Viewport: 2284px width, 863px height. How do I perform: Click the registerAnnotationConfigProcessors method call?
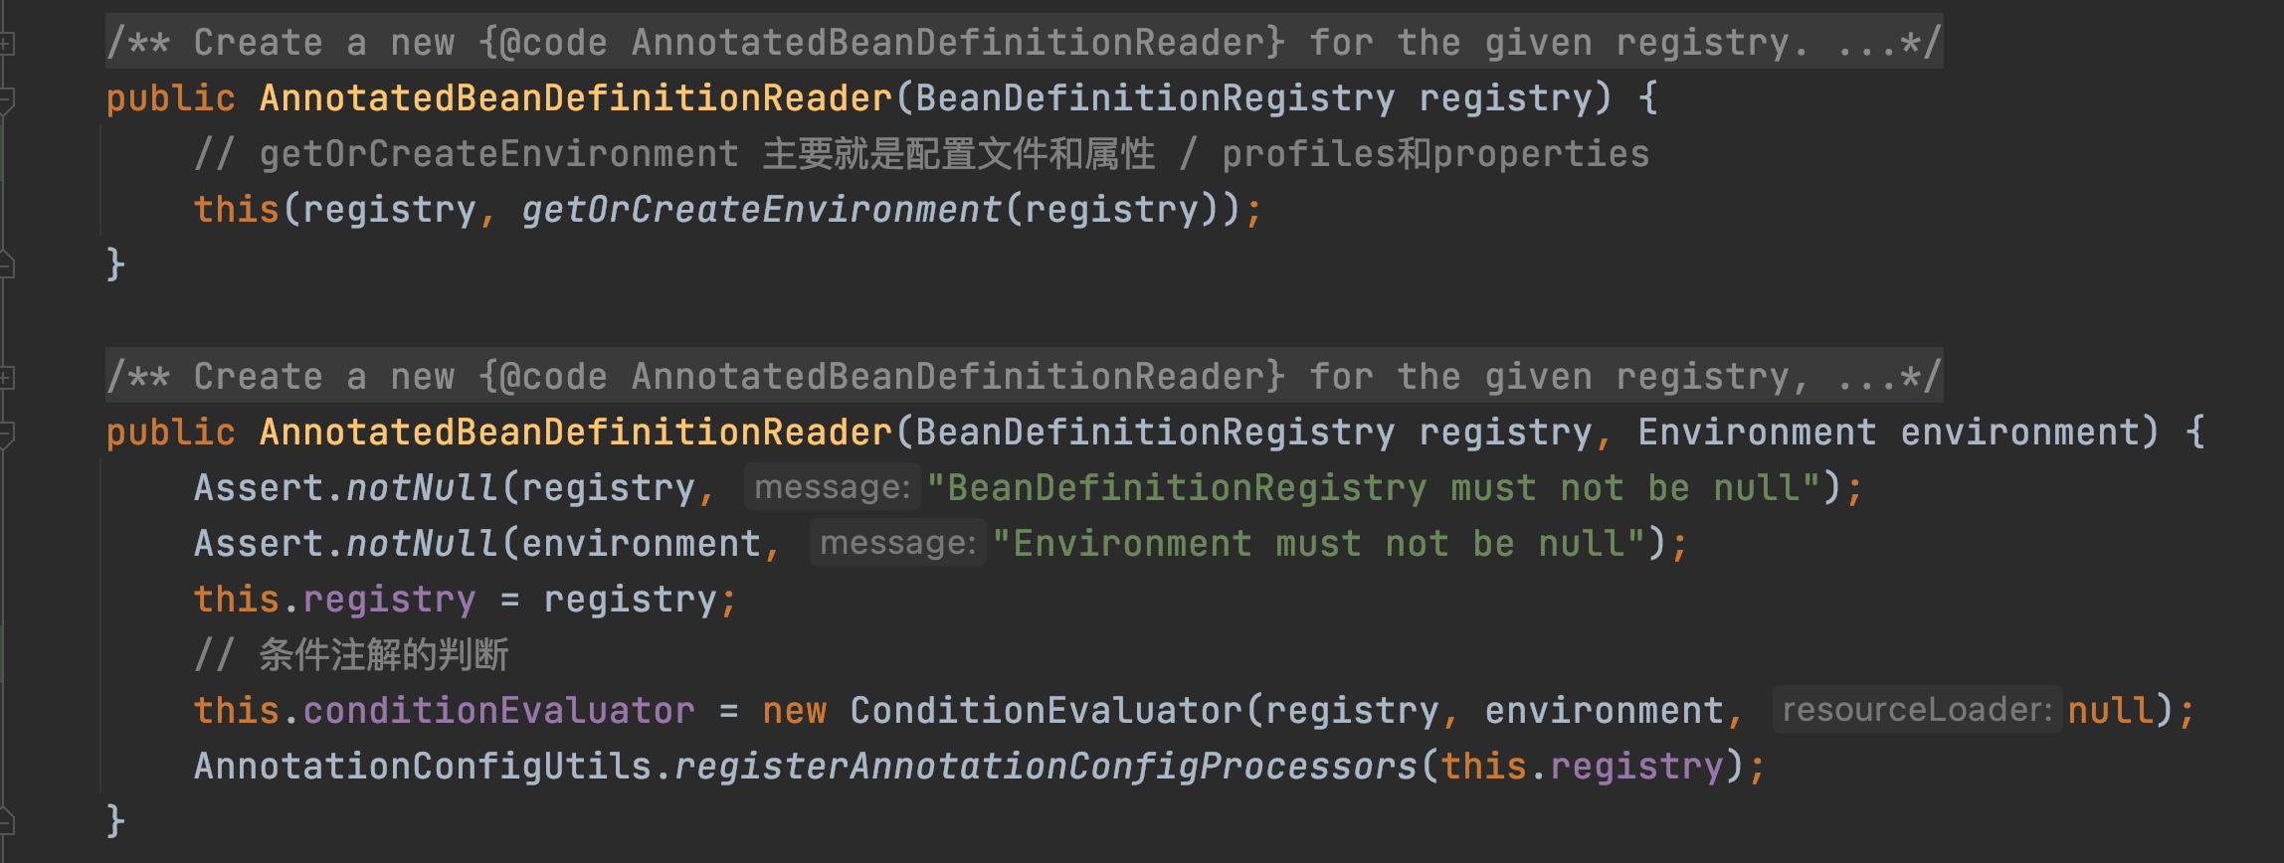1045,767
